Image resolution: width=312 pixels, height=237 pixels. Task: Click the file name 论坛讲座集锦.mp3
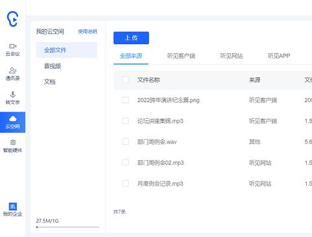point(160,121)
